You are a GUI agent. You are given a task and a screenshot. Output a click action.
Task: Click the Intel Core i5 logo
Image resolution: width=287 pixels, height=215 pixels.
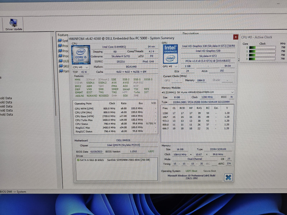[81, 55]
